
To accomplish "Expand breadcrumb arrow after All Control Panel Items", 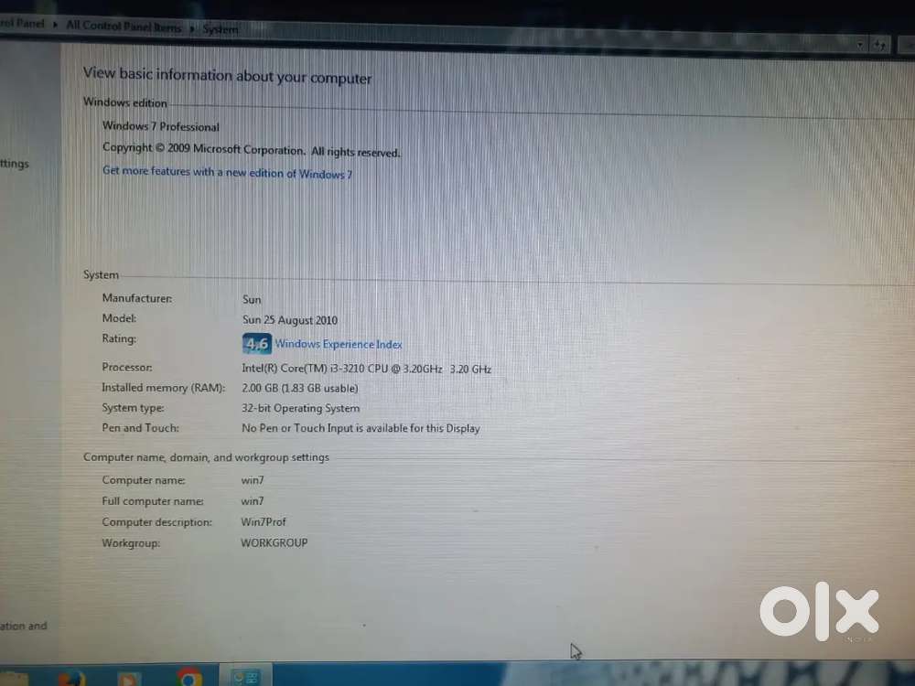I will point(192,28).
